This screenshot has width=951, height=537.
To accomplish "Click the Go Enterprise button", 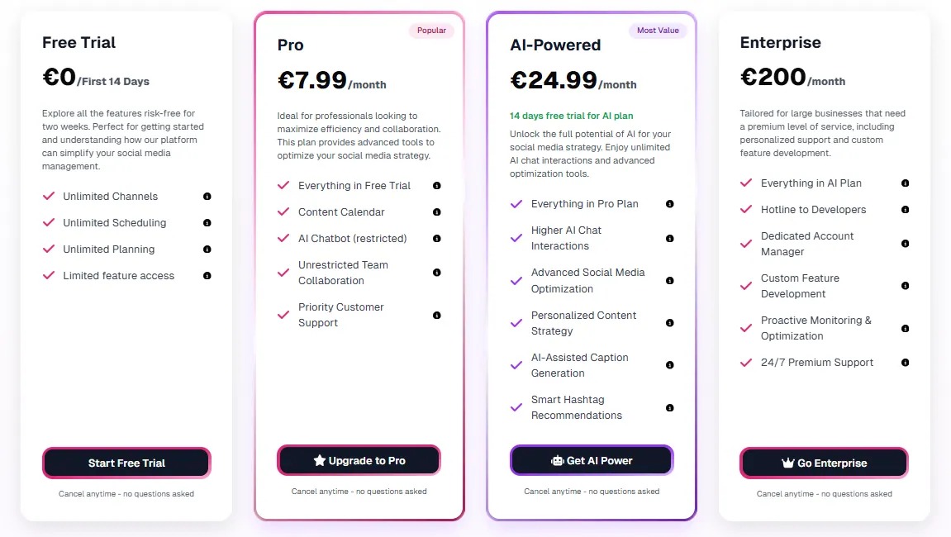I will click(x=825, y=463).
